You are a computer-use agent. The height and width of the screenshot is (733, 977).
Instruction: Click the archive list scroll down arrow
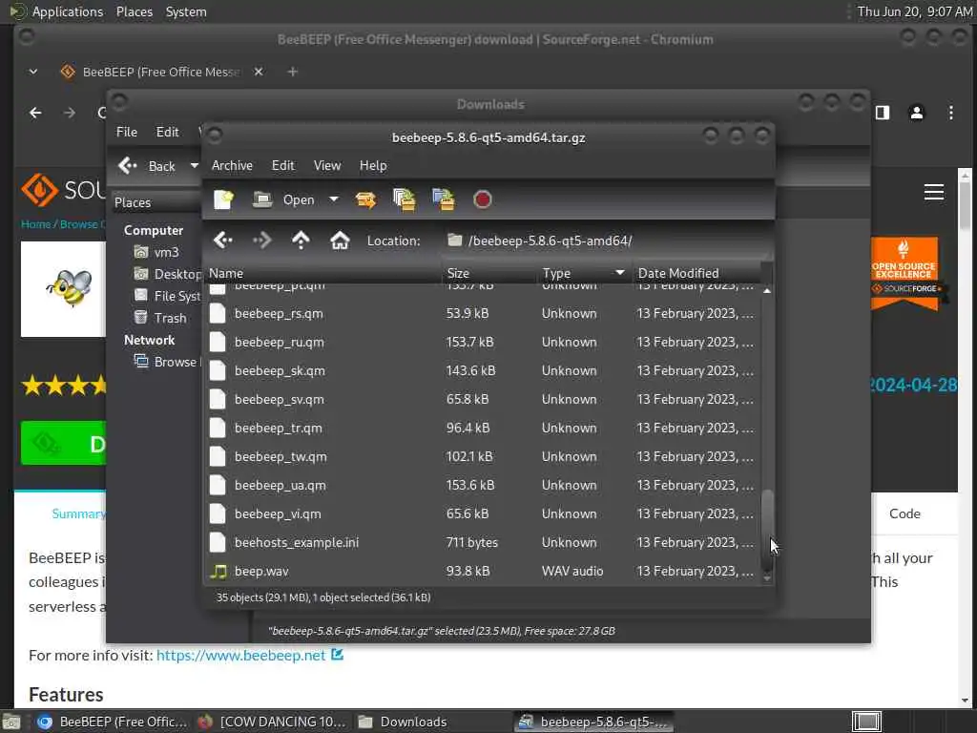[767, 578]
